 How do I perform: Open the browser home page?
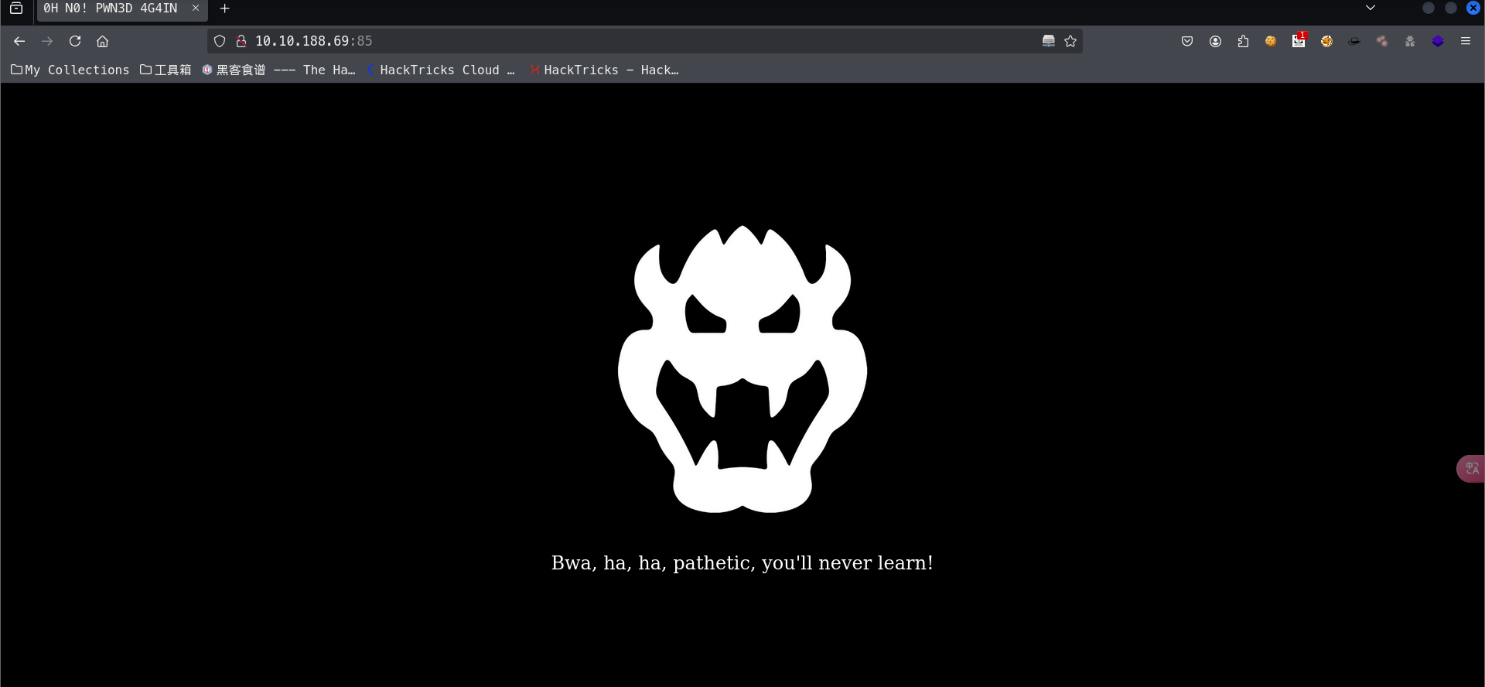click(102, 41)
